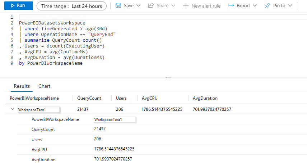Click the WorkspaceTest1 value in the expanded details

tap(115, 120)
